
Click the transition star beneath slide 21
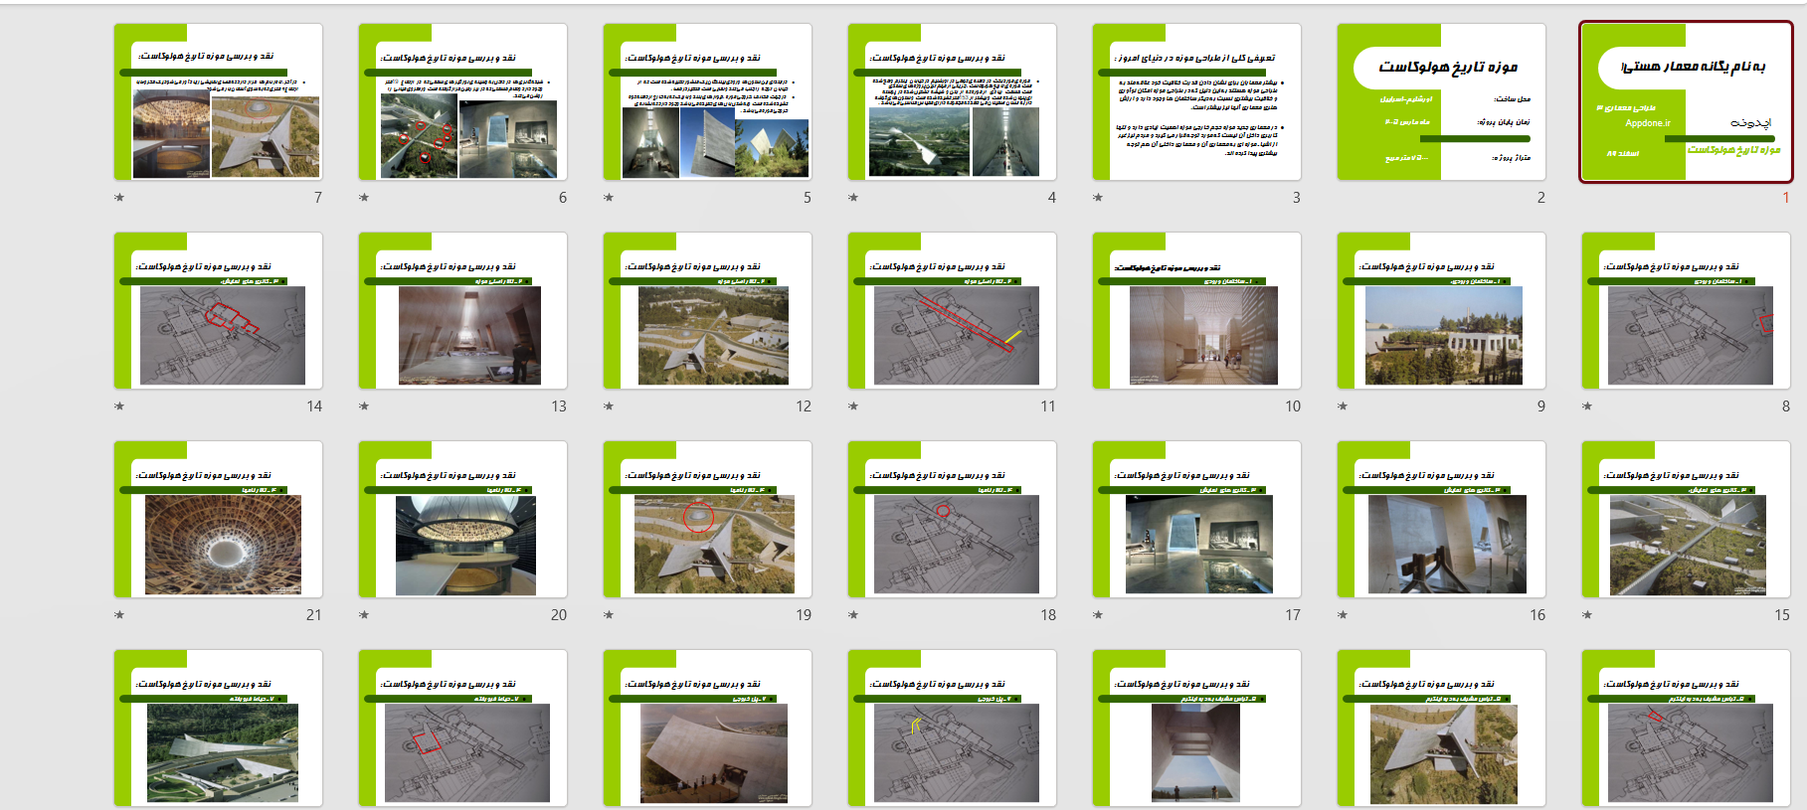[x=119, y=615]
